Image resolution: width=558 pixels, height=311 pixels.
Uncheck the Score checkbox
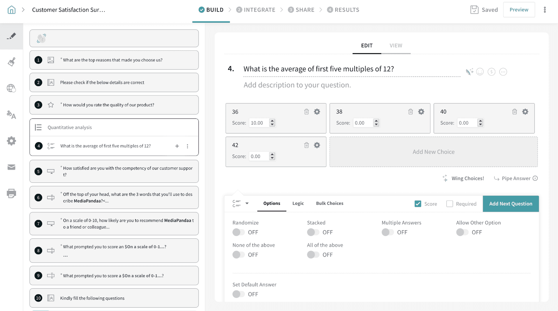pos(418,204)
